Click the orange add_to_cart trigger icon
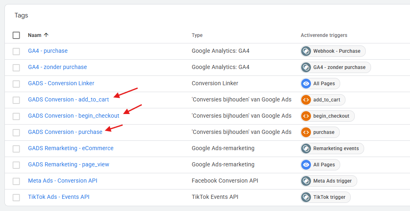410x211 pixels. tap(306, 100)
